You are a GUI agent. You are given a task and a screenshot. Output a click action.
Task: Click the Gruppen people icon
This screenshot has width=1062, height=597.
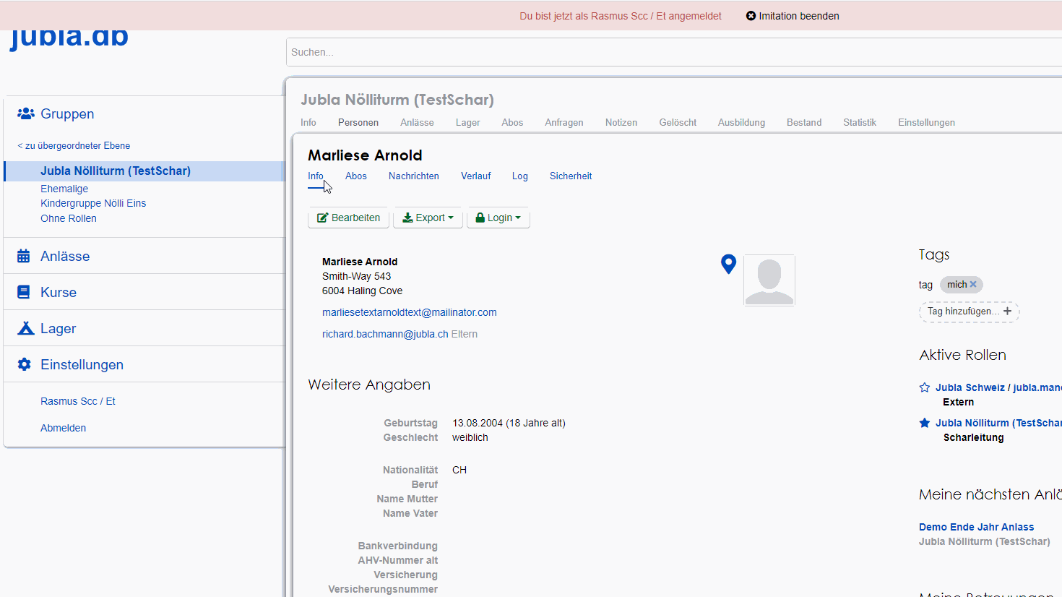point(25,113)
